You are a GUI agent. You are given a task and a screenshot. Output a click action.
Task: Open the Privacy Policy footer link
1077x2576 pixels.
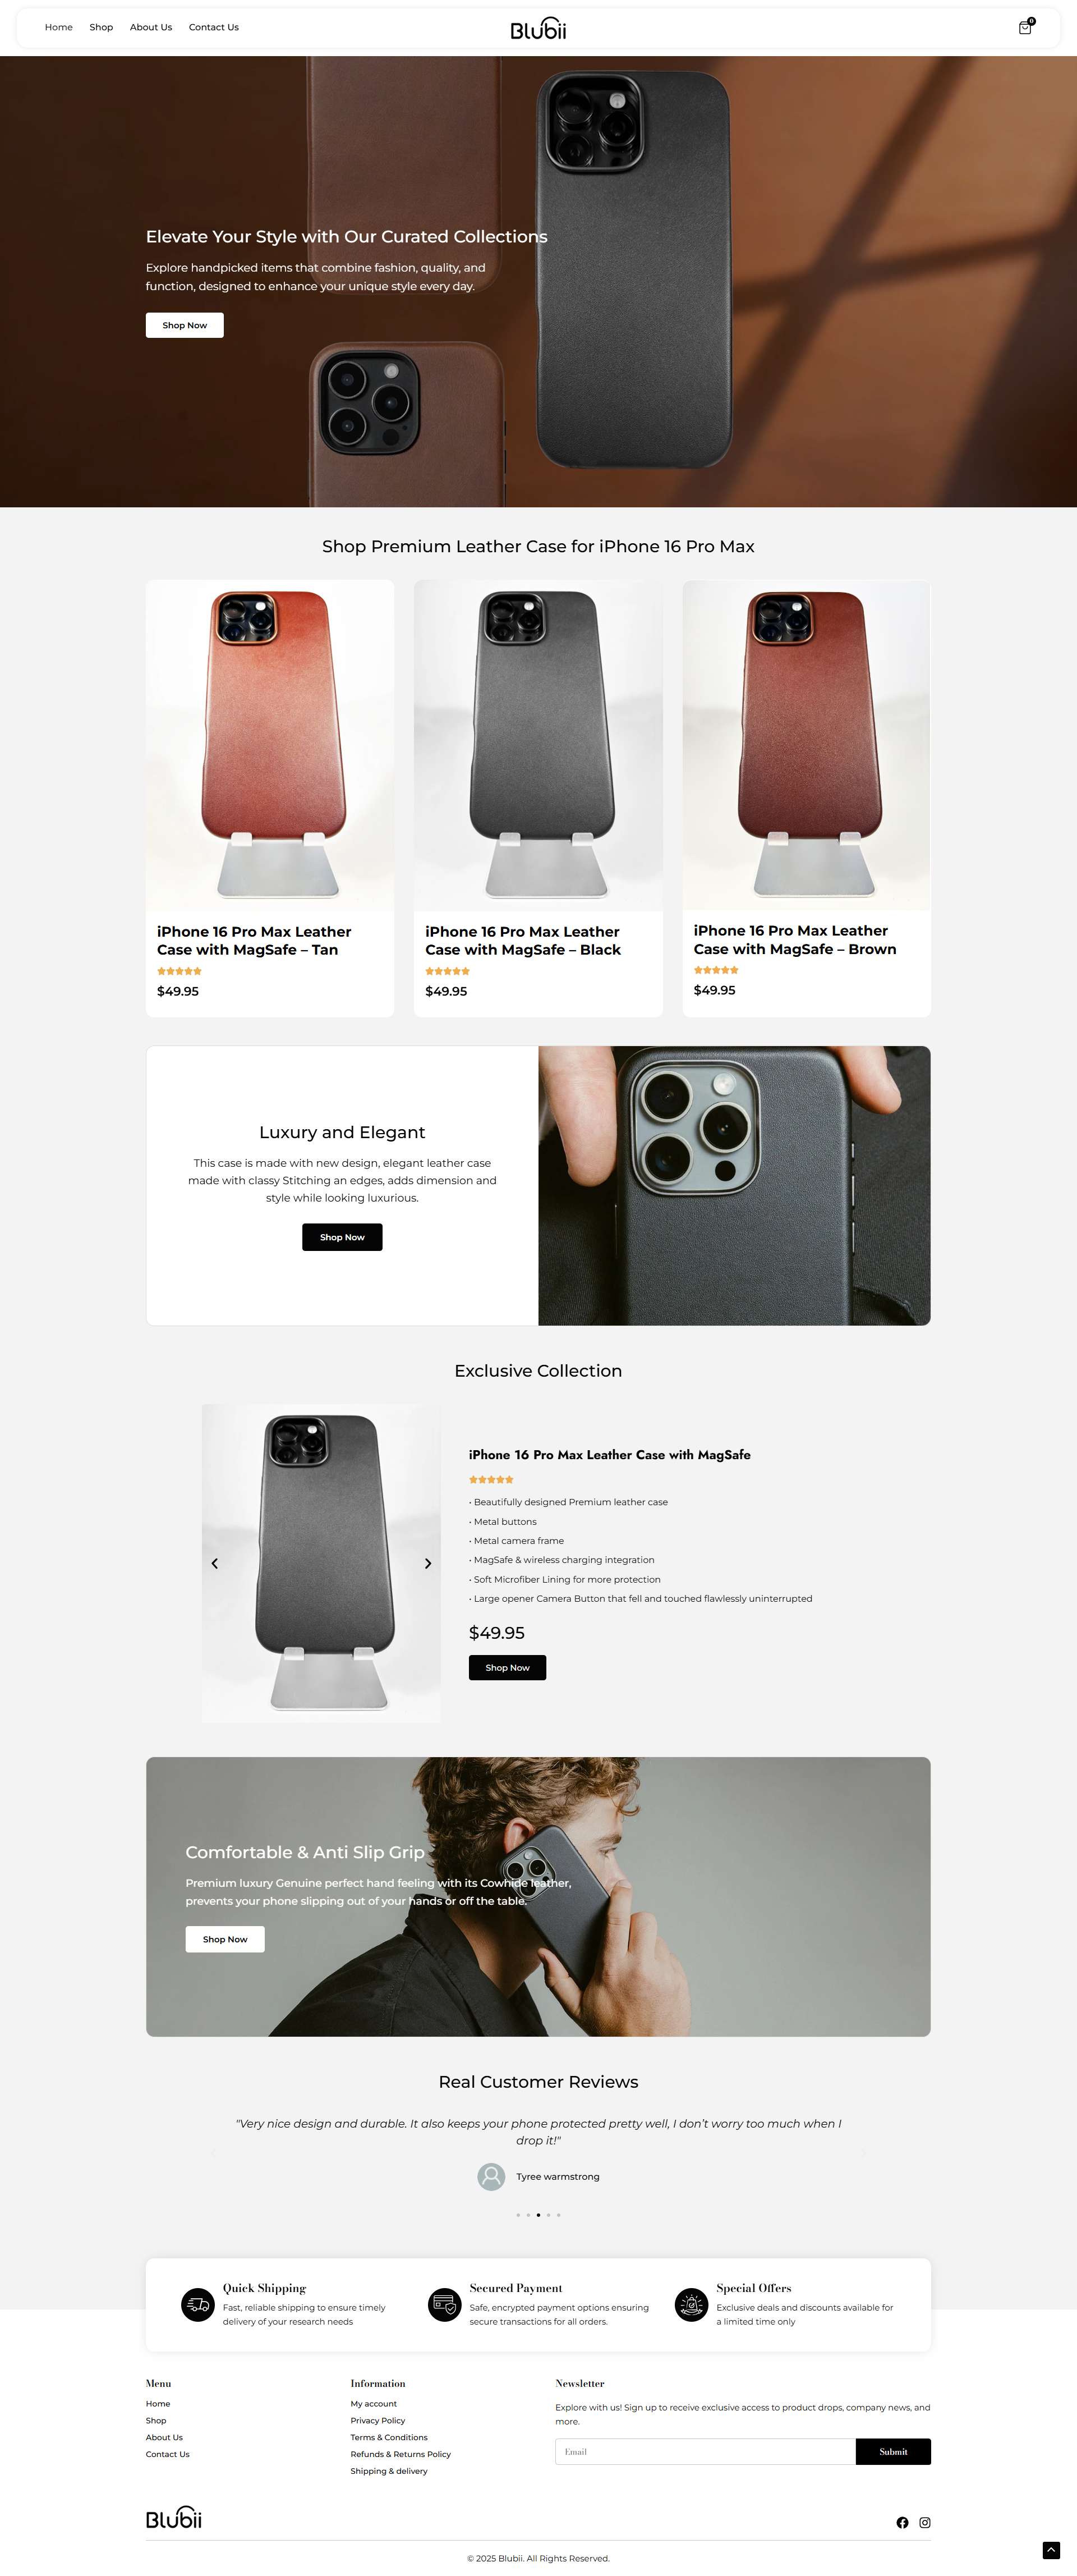coord(378,2420)
